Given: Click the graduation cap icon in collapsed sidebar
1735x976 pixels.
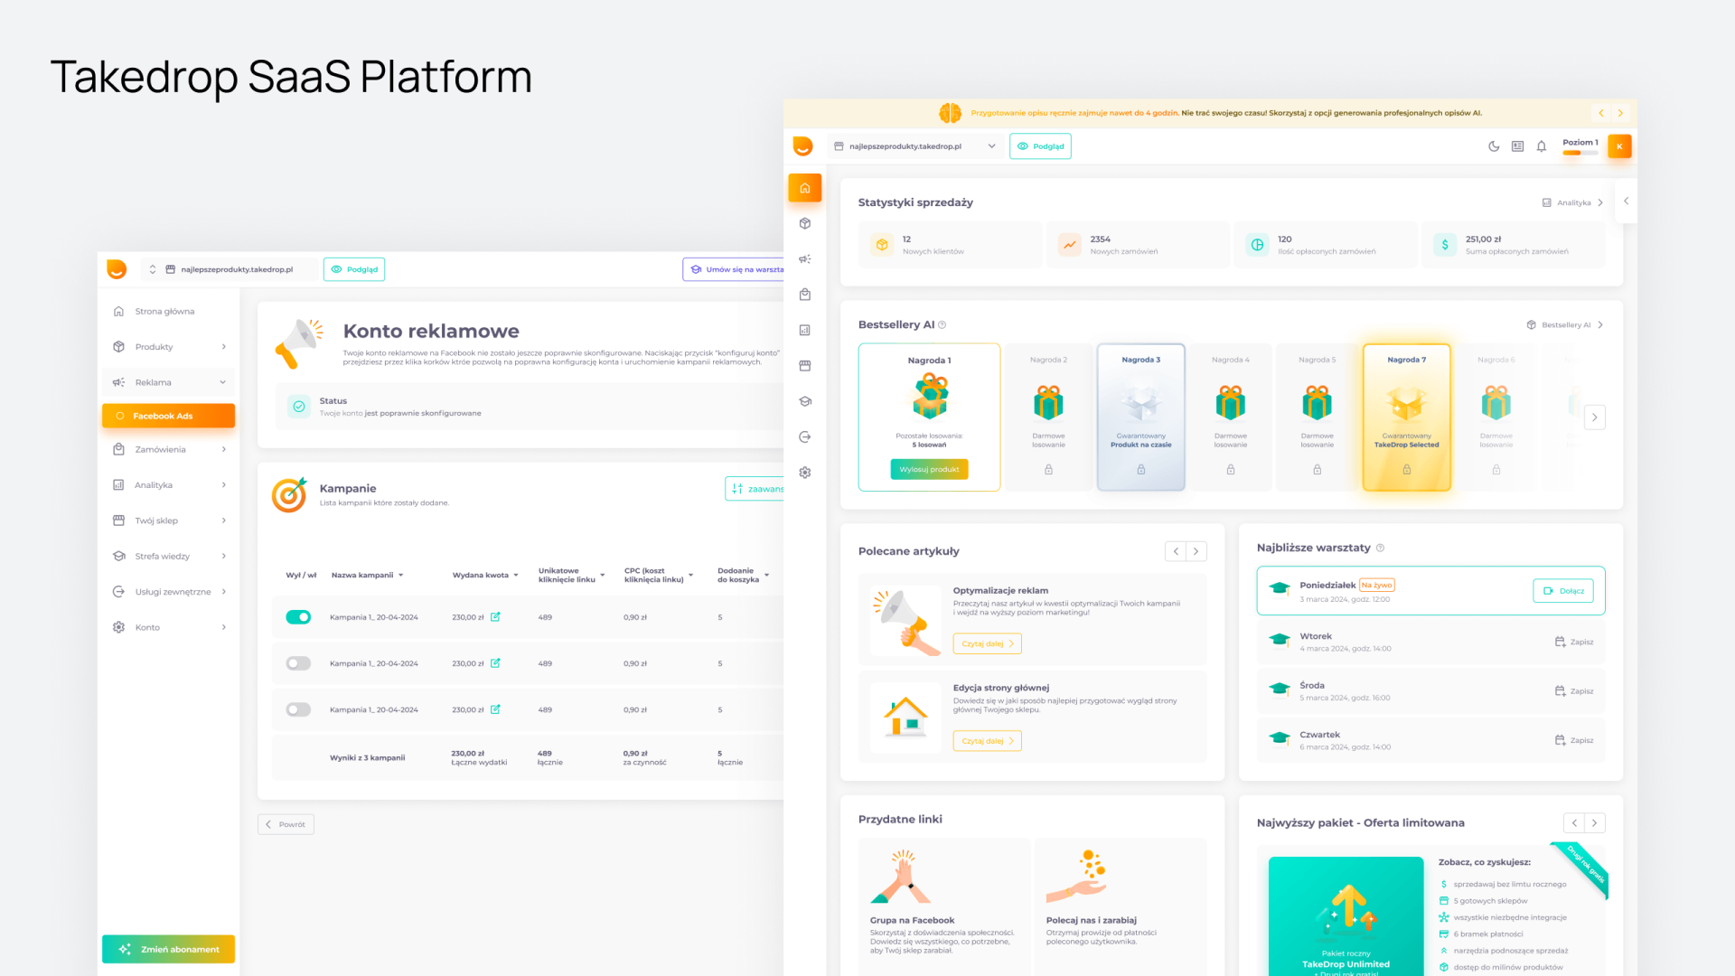Looking at the screenshot, I should click(804, 401).
